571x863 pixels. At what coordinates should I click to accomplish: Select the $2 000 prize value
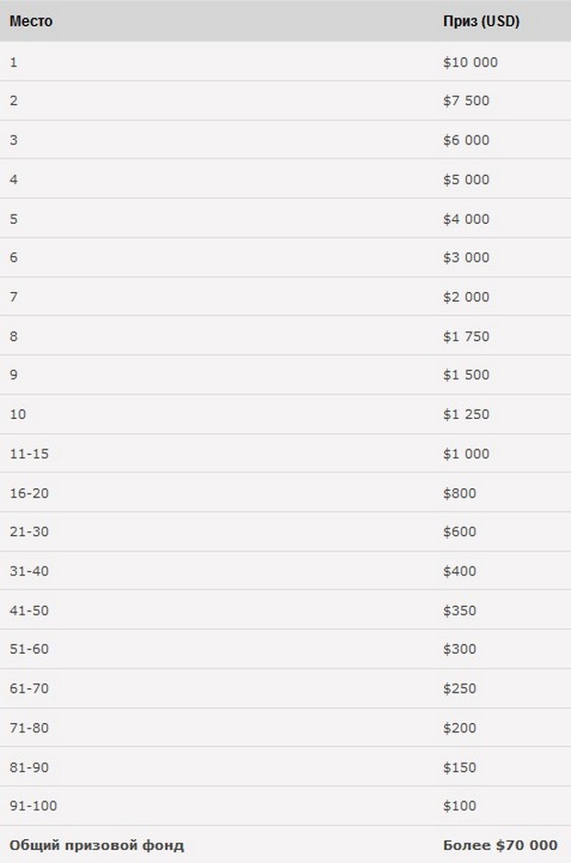(x=466, y=297)
